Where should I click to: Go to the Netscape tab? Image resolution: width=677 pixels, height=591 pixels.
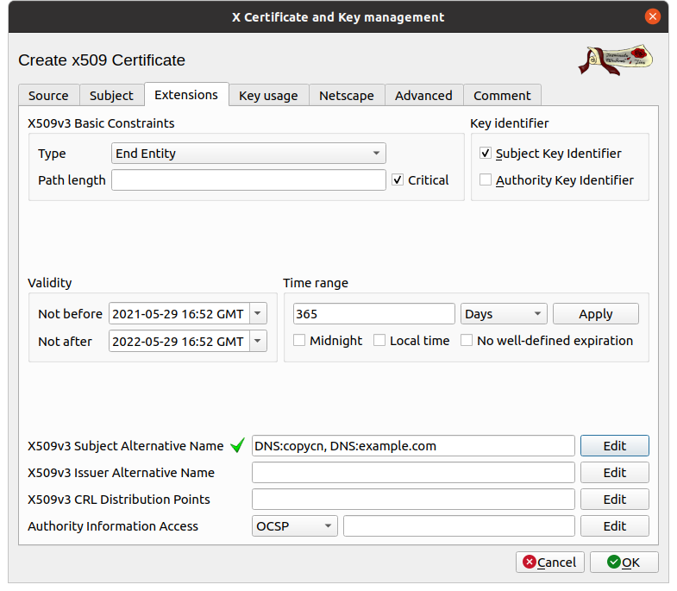[346, 96]
